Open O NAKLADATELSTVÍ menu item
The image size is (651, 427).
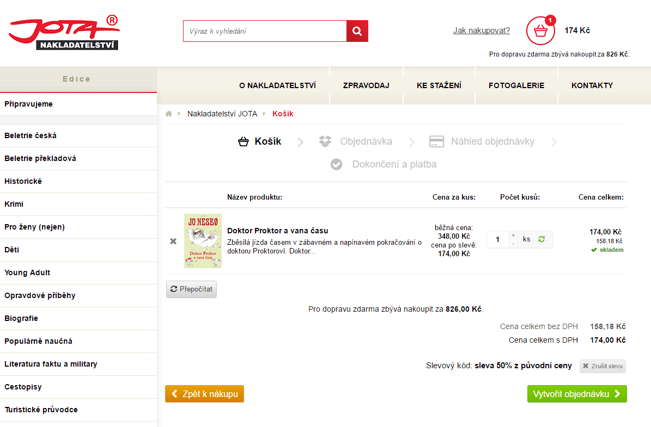coord(277,85)
